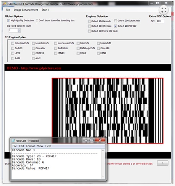Check the Inverted2of5 option
Image resolution: width=175 pixels, height=186 pixels.
(x=33, y=43)
